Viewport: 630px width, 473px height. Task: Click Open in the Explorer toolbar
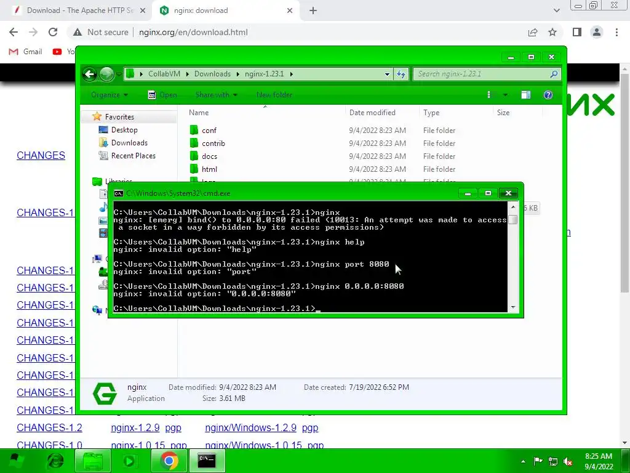click(162, 95)
